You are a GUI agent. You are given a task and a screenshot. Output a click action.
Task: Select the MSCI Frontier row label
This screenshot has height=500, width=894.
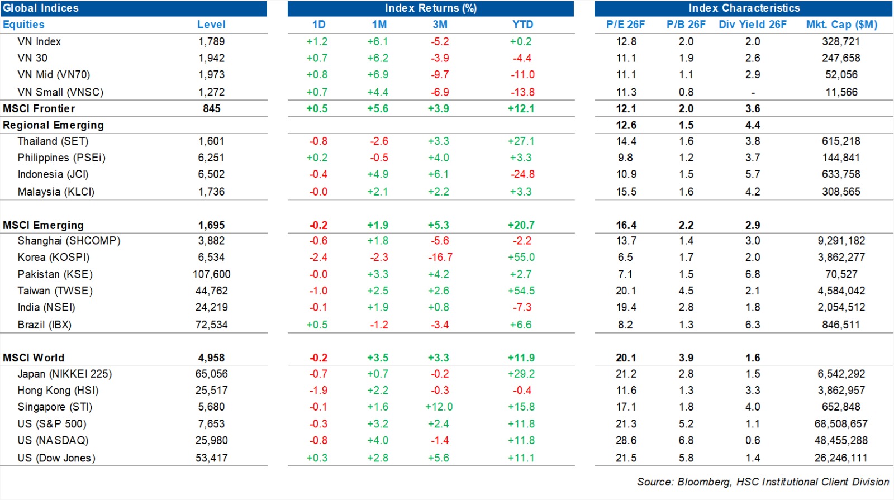(39, 108)
